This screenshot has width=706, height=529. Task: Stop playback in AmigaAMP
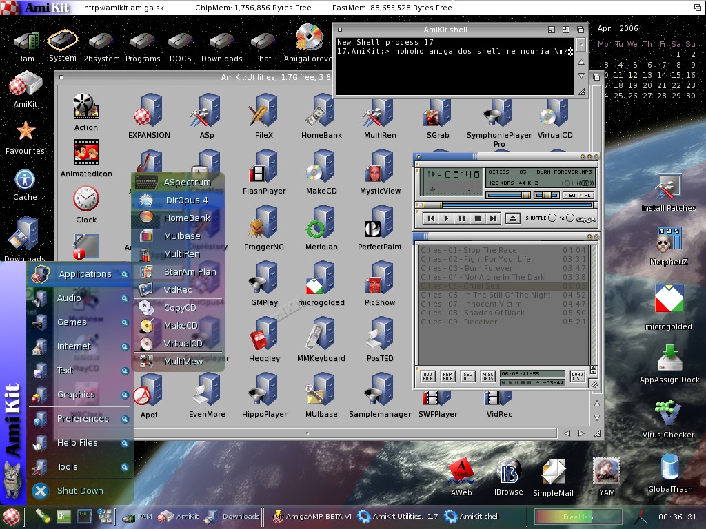477,218
